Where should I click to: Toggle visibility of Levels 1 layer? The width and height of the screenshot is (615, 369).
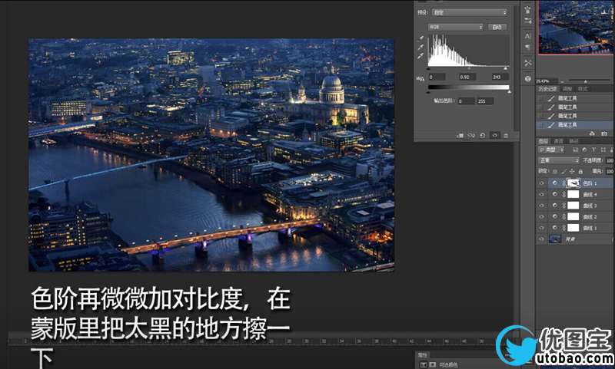tap(542, 184)
